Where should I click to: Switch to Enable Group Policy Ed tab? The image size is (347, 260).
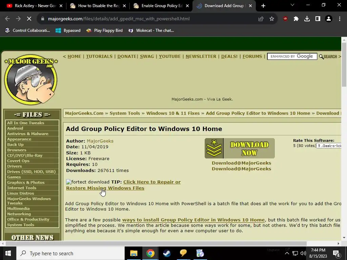pos(161,6)
